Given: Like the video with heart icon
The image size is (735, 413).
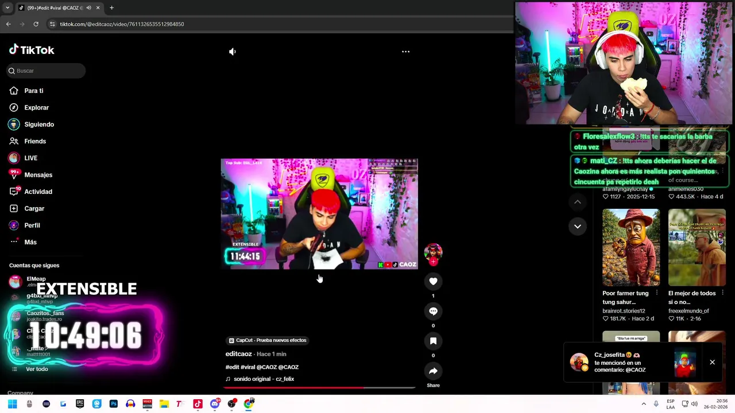Looking at the screenshot, I should coord(433,281).
